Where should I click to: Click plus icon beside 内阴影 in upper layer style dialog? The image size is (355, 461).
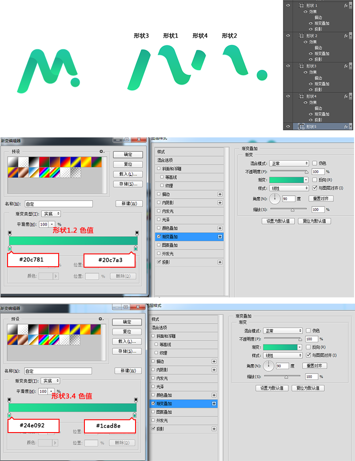point(220,203)
